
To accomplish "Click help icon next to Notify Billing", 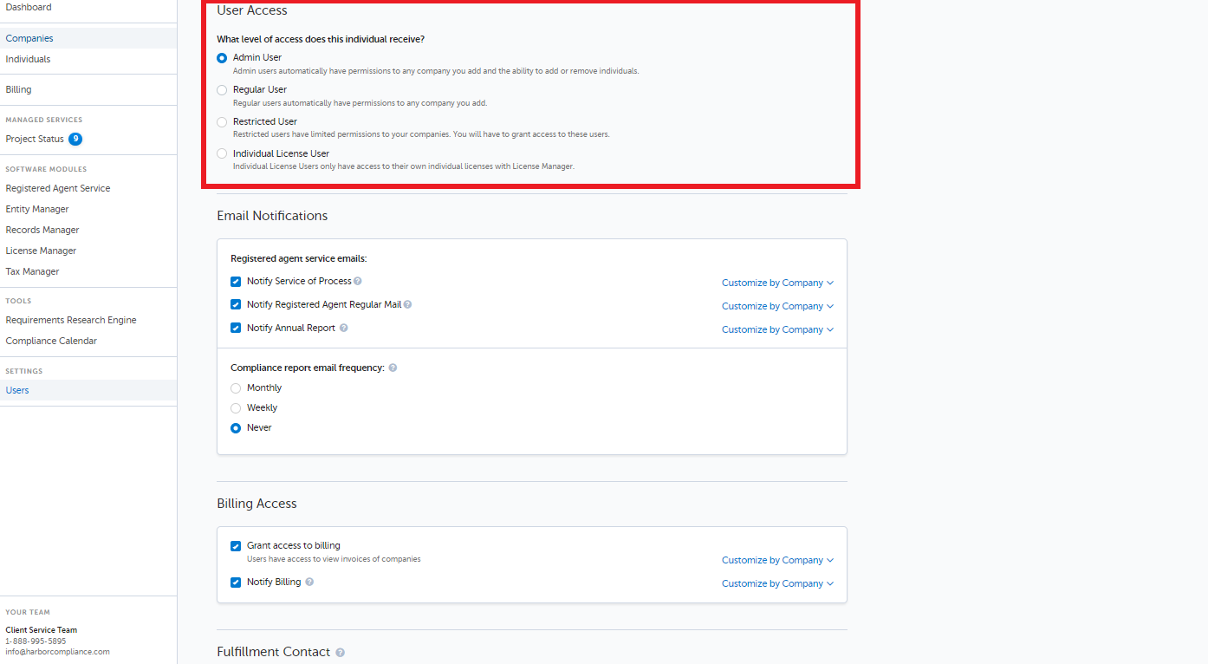I will click(x=309, y=582).
